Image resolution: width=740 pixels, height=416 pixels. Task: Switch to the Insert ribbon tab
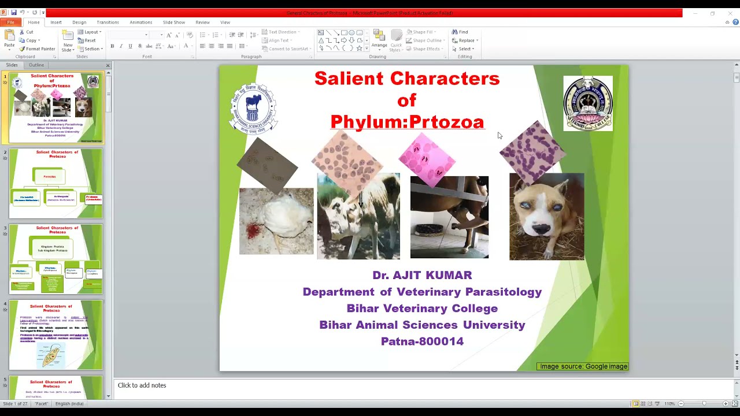point(56,22)
